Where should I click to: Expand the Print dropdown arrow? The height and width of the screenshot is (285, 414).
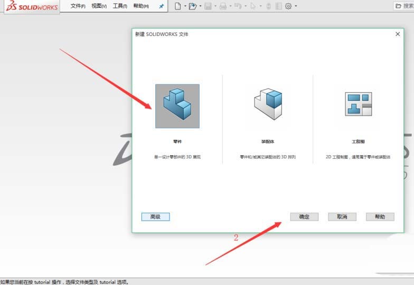[230, 6]
